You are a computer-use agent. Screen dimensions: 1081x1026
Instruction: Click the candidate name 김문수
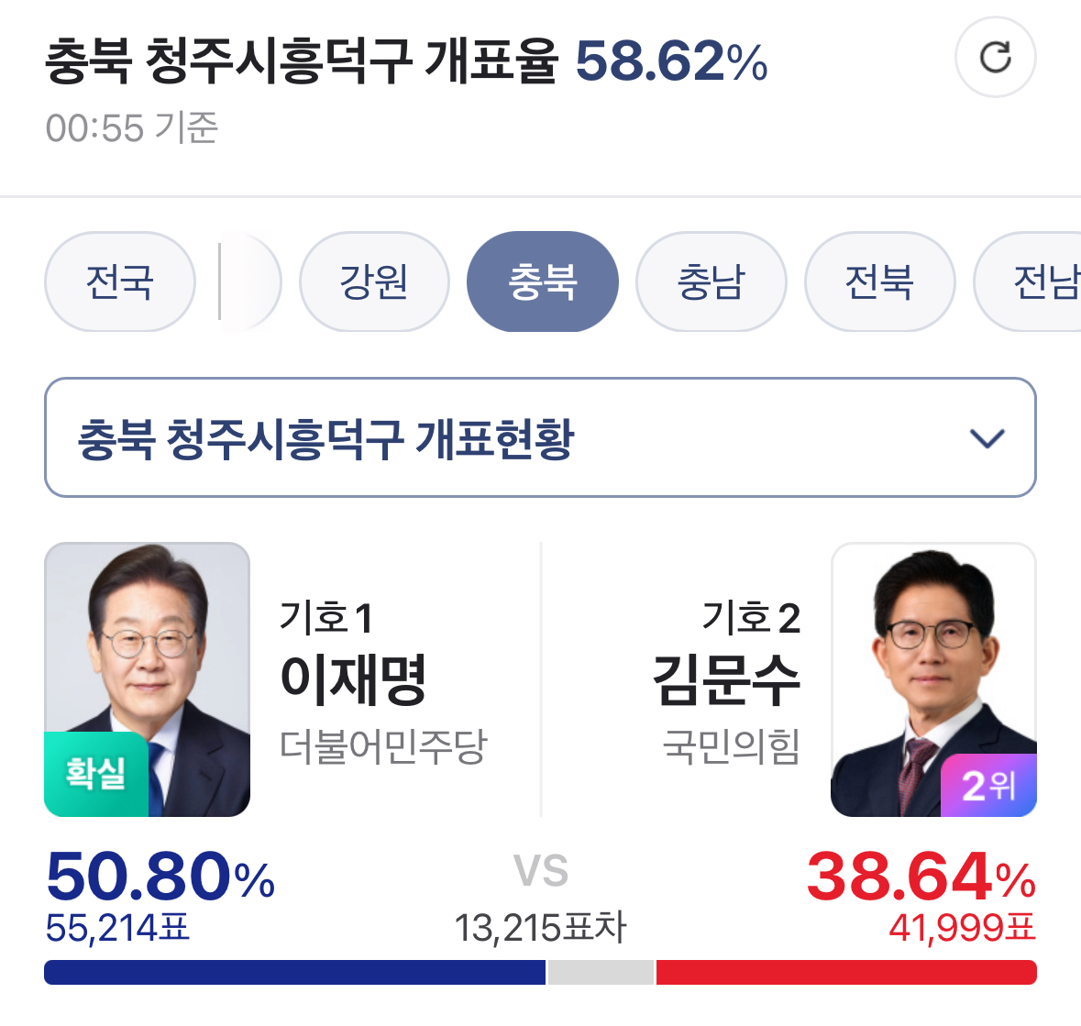pyautogui.click(x=726, y=679)
